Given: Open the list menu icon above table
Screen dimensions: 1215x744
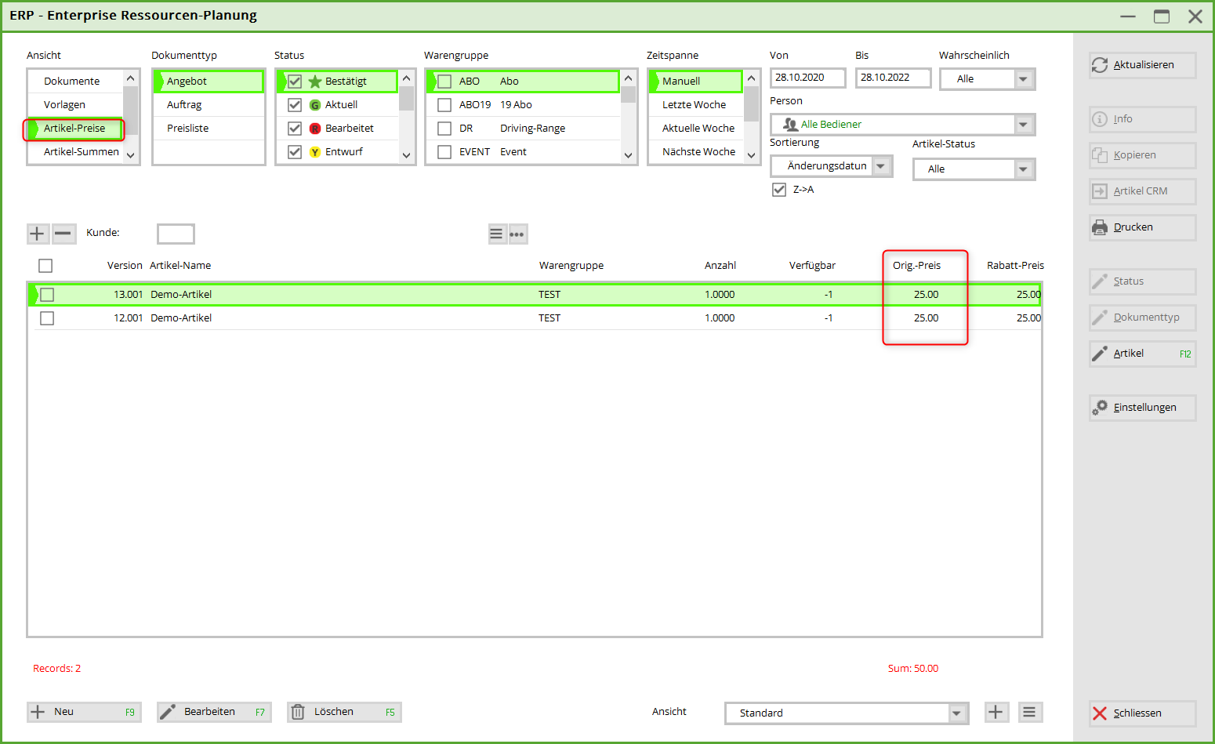Looking at the screenshot, I should pyautogui.click(x=496, y=234).
